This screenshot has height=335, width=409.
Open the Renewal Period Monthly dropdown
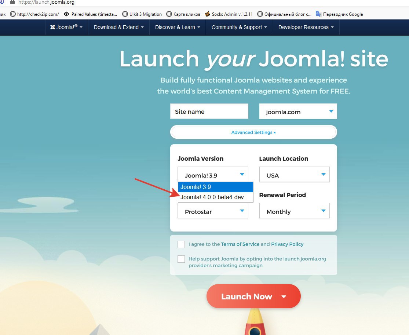295,211
